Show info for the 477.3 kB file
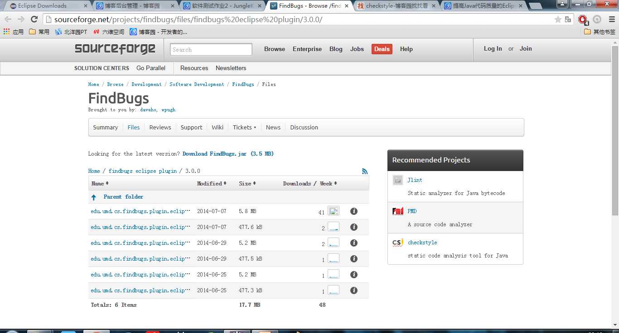The image size is (619, 333). (x=354, y=290)
